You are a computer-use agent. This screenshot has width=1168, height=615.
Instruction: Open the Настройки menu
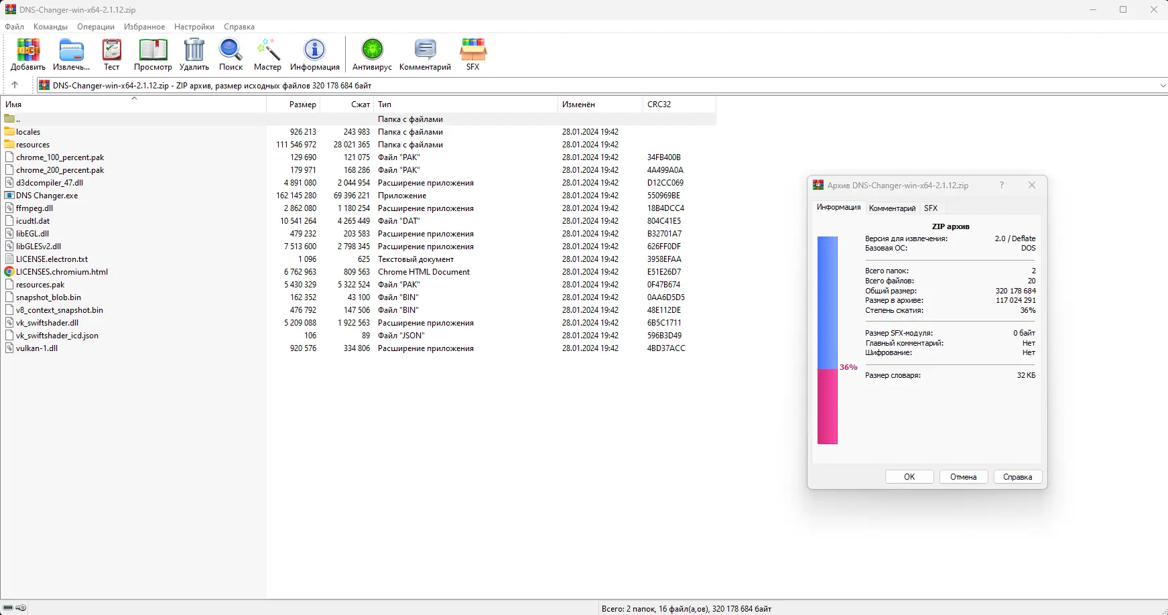pyautogui.click(x=194, y=27)
